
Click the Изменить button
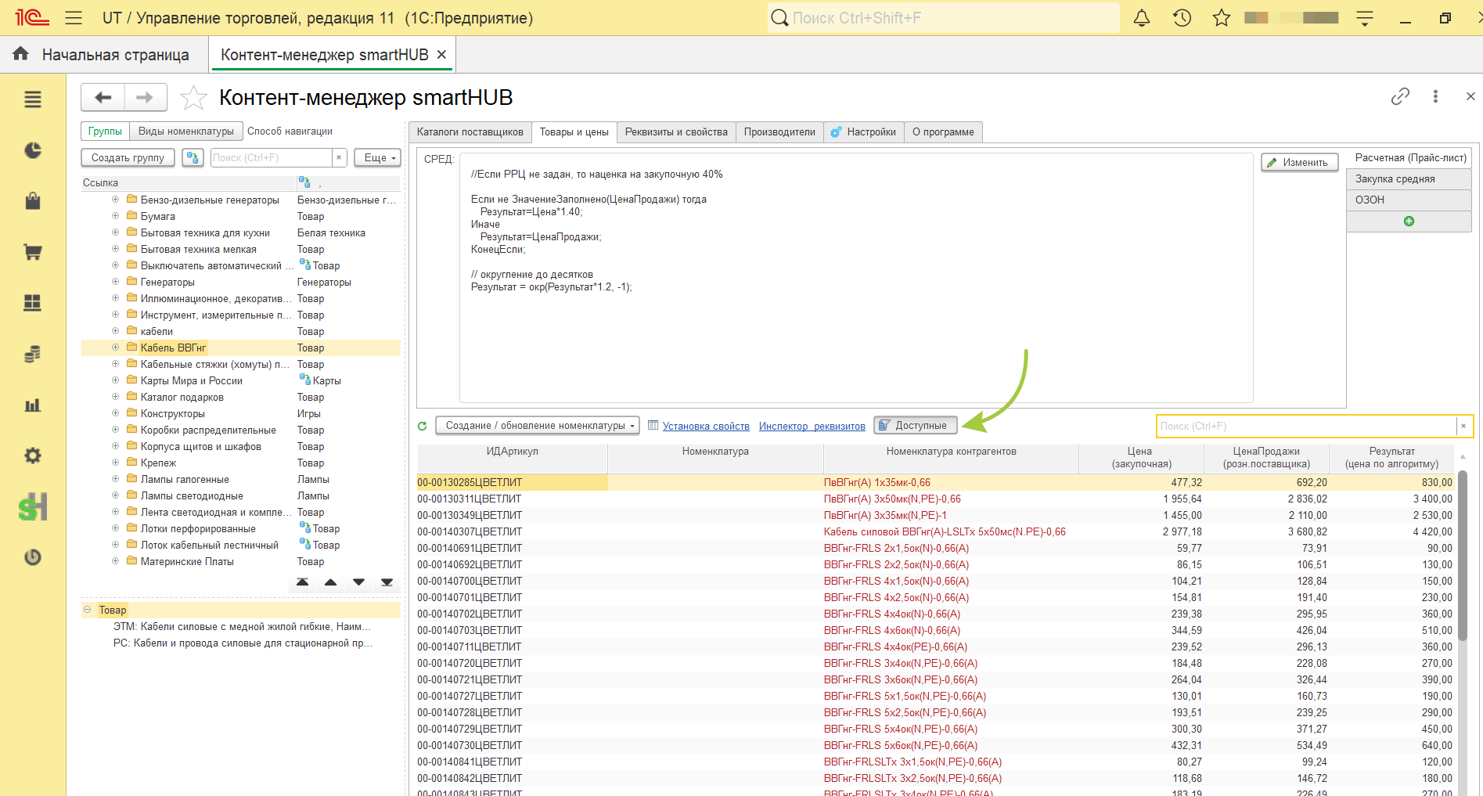pyautogui.click(x=1299, y=163)
